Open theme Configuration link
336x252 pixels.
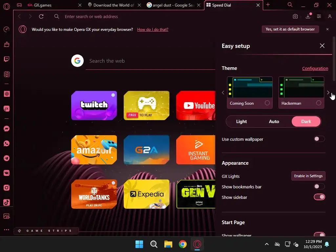[x=315, y=68]
